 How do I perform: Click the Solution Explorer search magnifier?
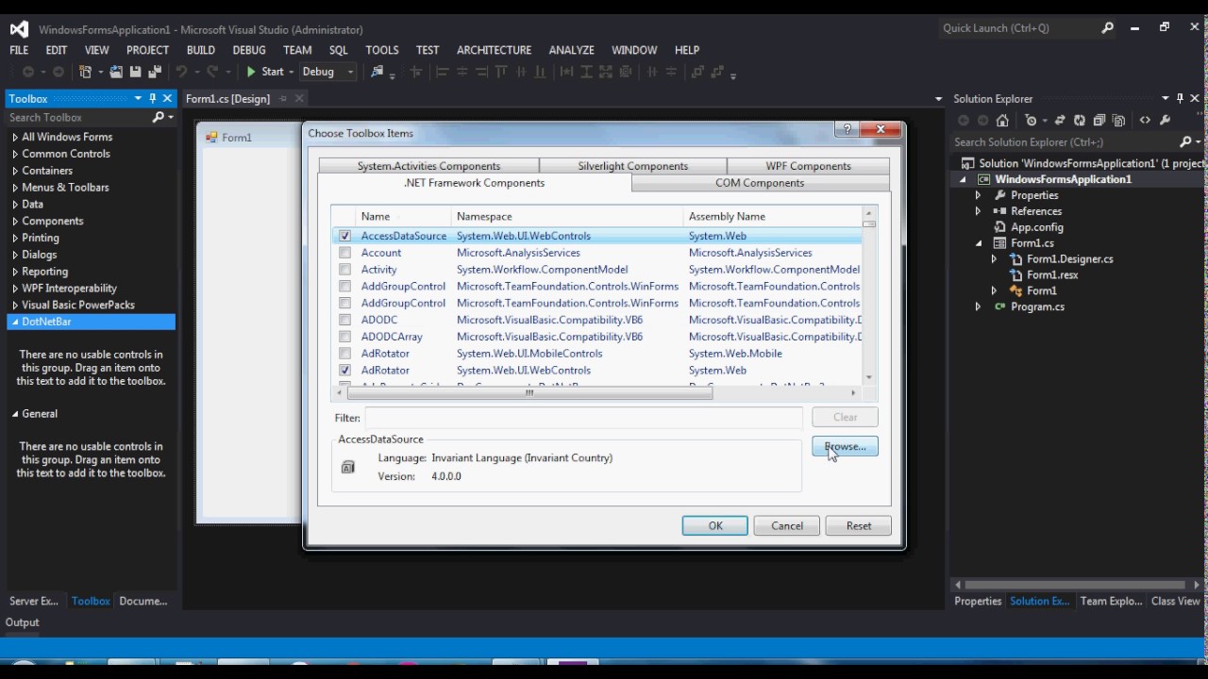click(1186, 141)
